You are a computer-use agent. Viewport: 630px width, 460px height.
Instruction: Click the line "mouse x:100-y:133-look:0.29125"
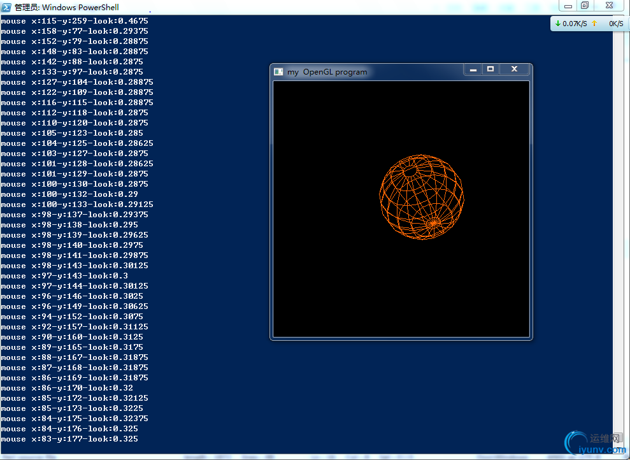77,205
